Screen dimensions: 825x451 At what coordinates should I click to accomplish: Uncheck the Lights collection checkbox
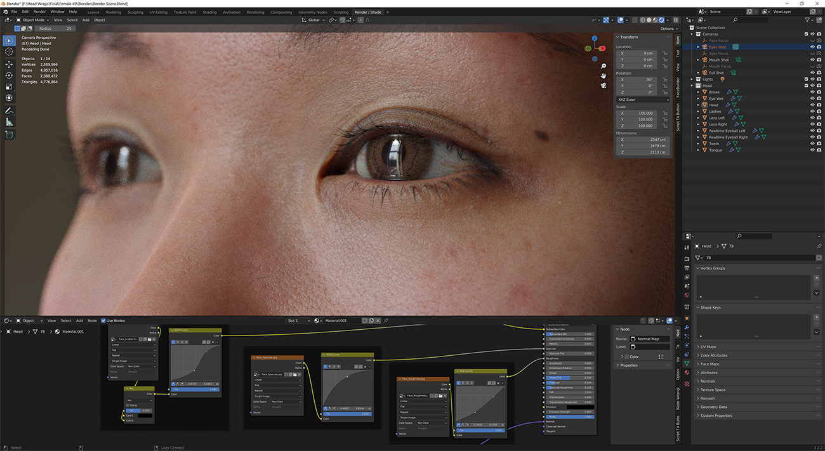point(806,79)
